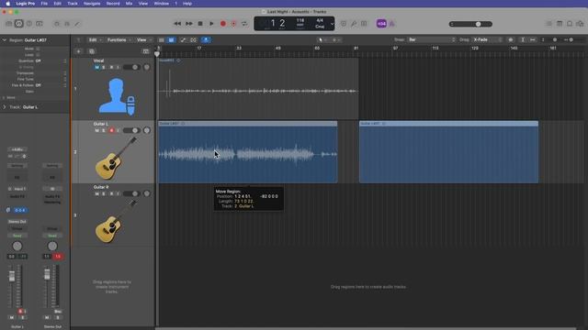Screen dimensions: 588x330
Task: Open the Apple menu
Action: [8, 4]
